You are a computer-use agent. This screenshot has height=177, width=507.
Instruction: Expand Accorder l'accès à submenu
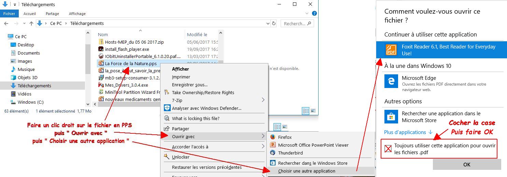tap(263, 147)
